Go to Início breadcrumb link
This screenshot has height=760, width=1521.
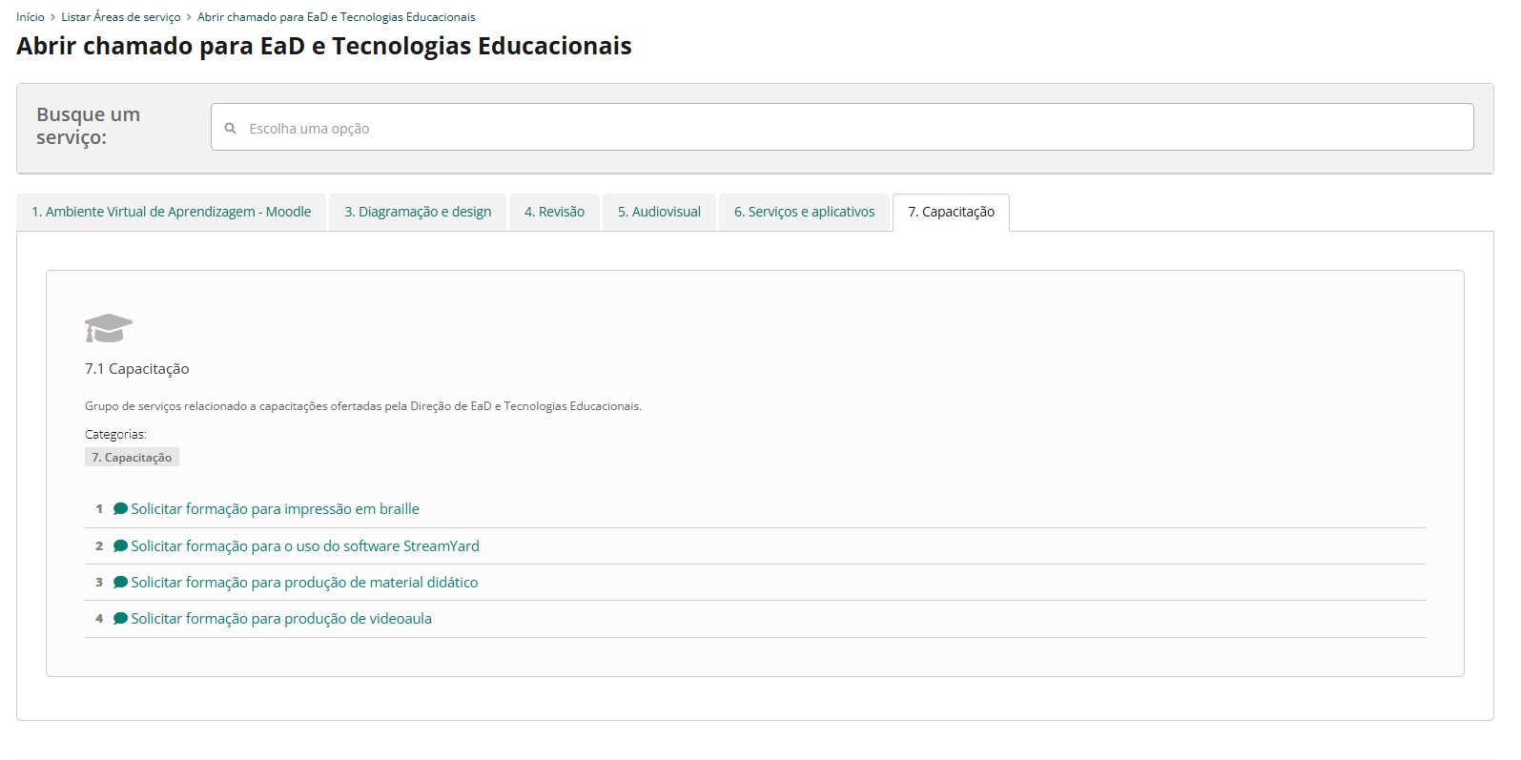coord(31,17)
